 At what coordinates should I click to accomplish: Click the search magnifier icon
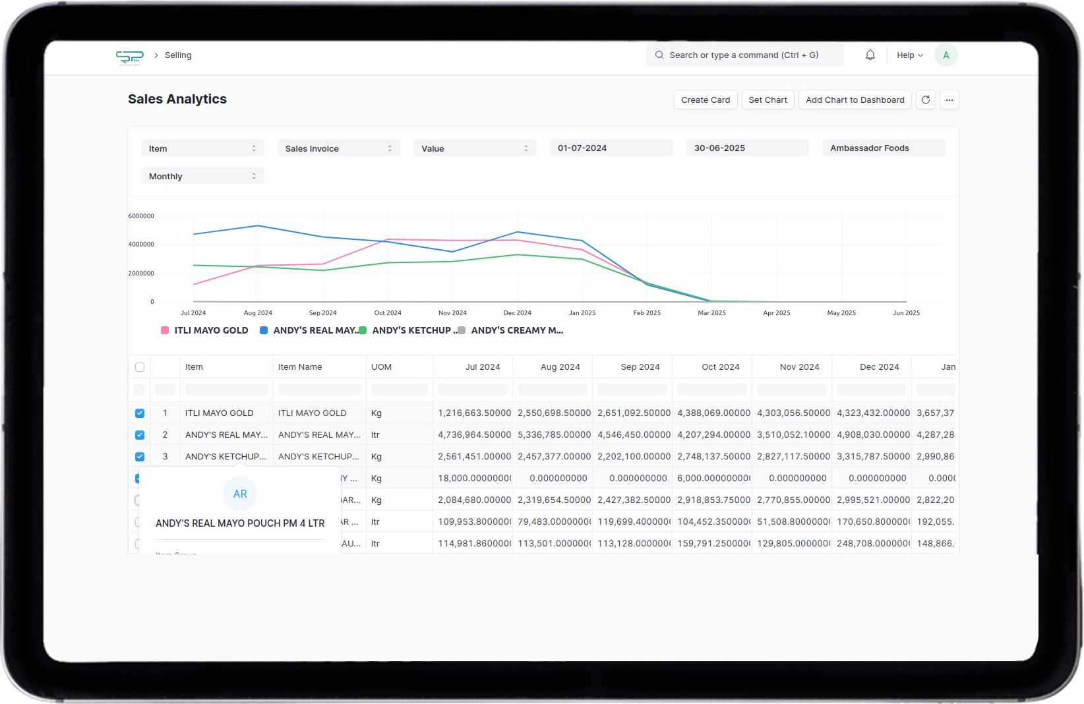[659, 55]
